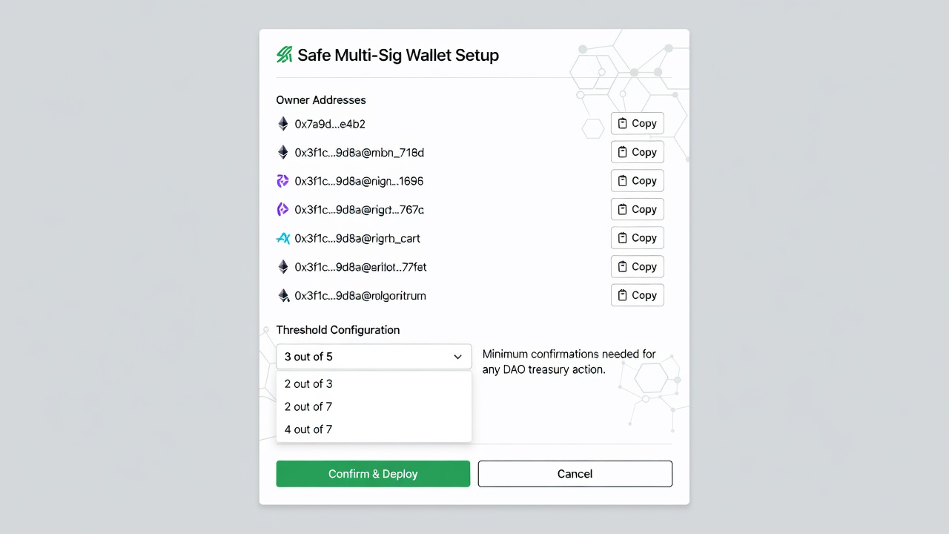The width and height of the screenshot is (949, 534).
Task: Click the teal icon beside the rigrh_cart address
Action: pyautogui.click(x=282, y=238)
